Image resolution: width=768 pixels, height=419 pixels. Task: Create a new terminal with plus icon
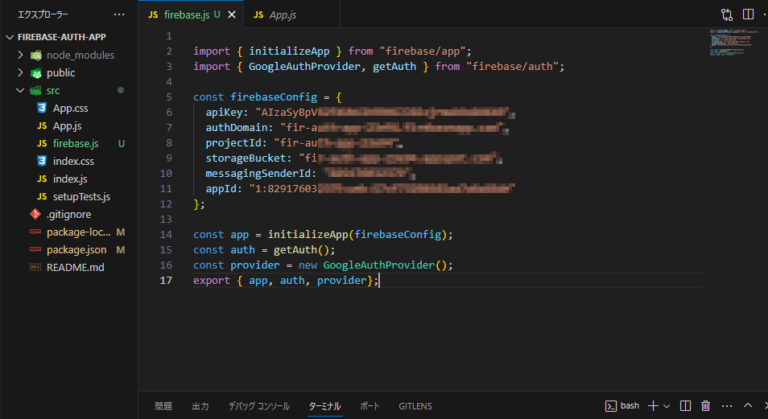653,405
